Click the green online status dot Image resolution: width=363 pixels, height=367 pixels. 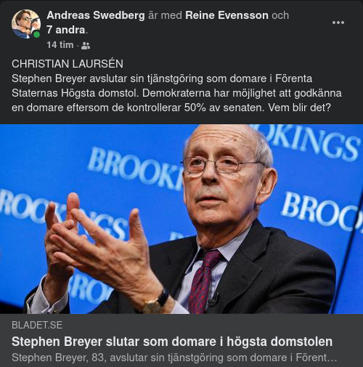tap(36, 35)
